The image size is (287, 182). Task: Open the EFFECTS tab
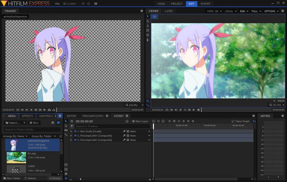(27, 116)
